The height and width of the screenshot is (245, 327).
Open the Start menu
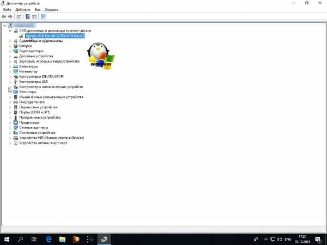pyautogui.click(x=7, y=239)
